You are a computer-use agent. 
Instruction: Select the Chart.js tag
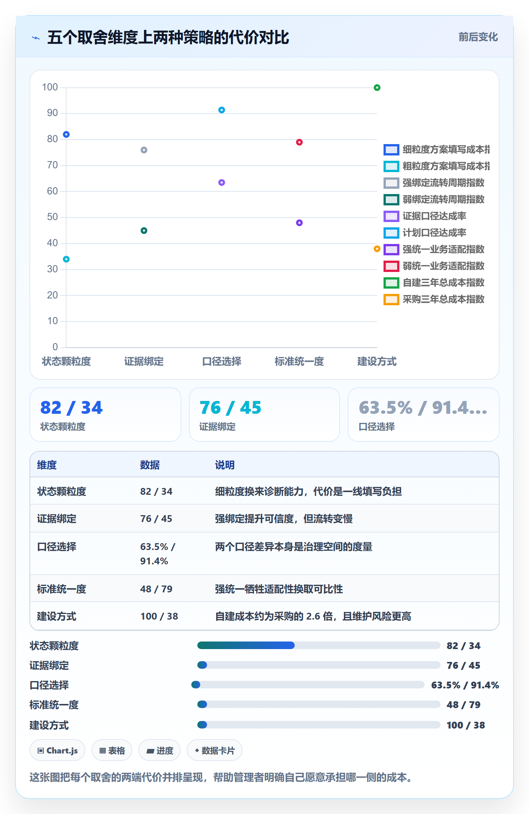click(57, 750)
